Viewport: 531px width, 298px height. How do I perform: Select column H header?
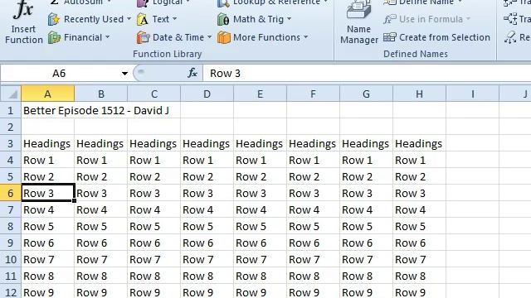419,94
